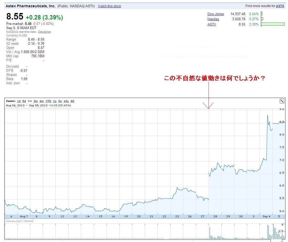Screen dimensions: 288x242
Task: Click the Dow Jones change 0.04%
Action: [254, 14]
